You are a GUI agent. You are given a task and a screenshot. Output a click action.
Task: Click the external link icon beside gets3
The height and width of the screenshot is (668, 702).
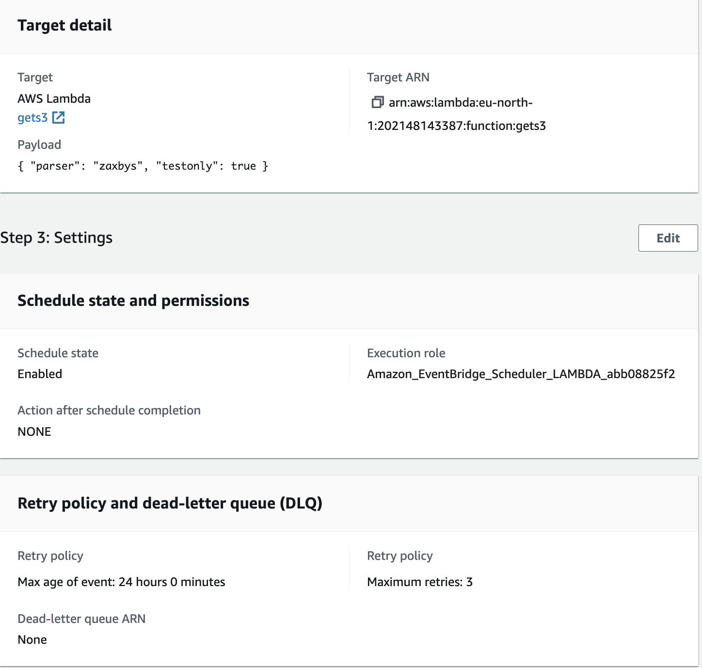pyautogui.click(x=58, y=118)
